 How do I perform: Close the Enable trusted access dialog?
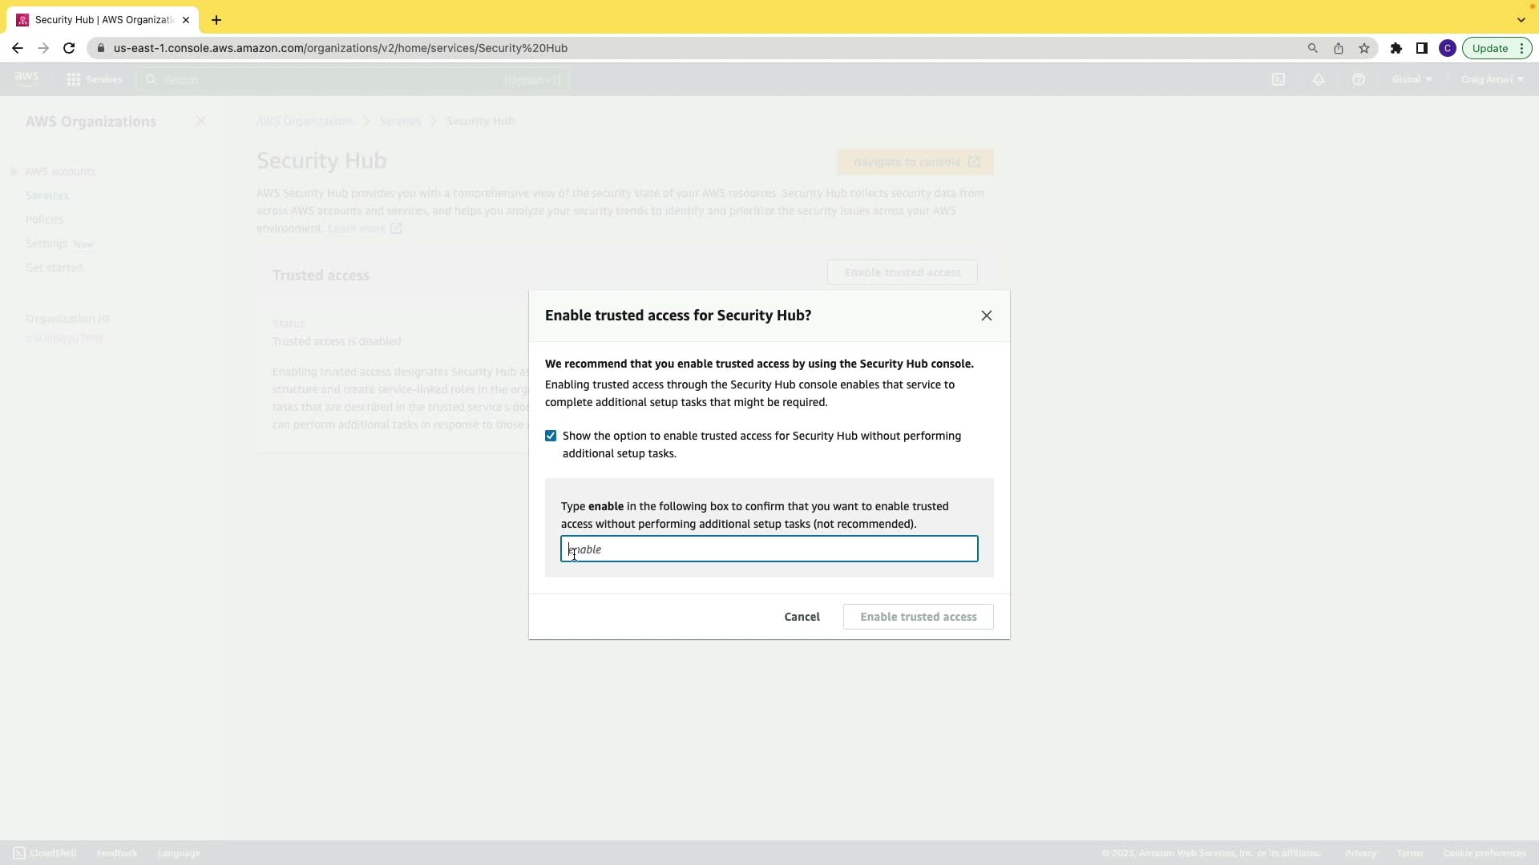986,316
